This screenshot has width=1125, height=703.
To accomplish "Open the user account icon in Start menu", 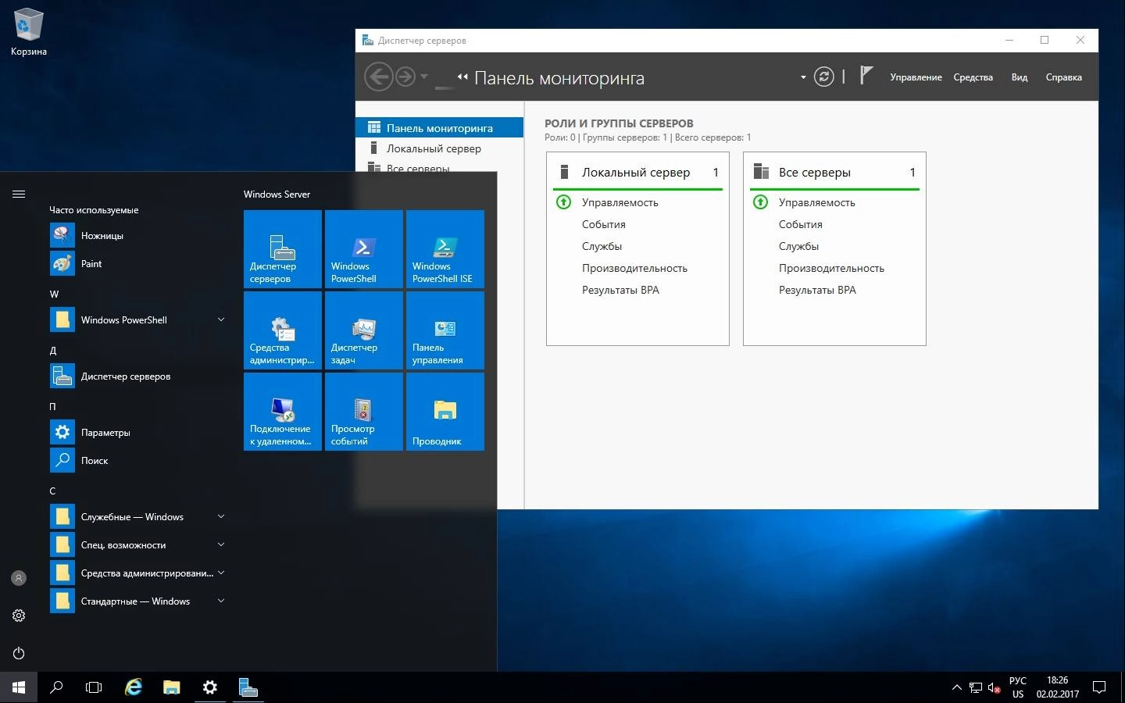I will click(x=19, y=578).
